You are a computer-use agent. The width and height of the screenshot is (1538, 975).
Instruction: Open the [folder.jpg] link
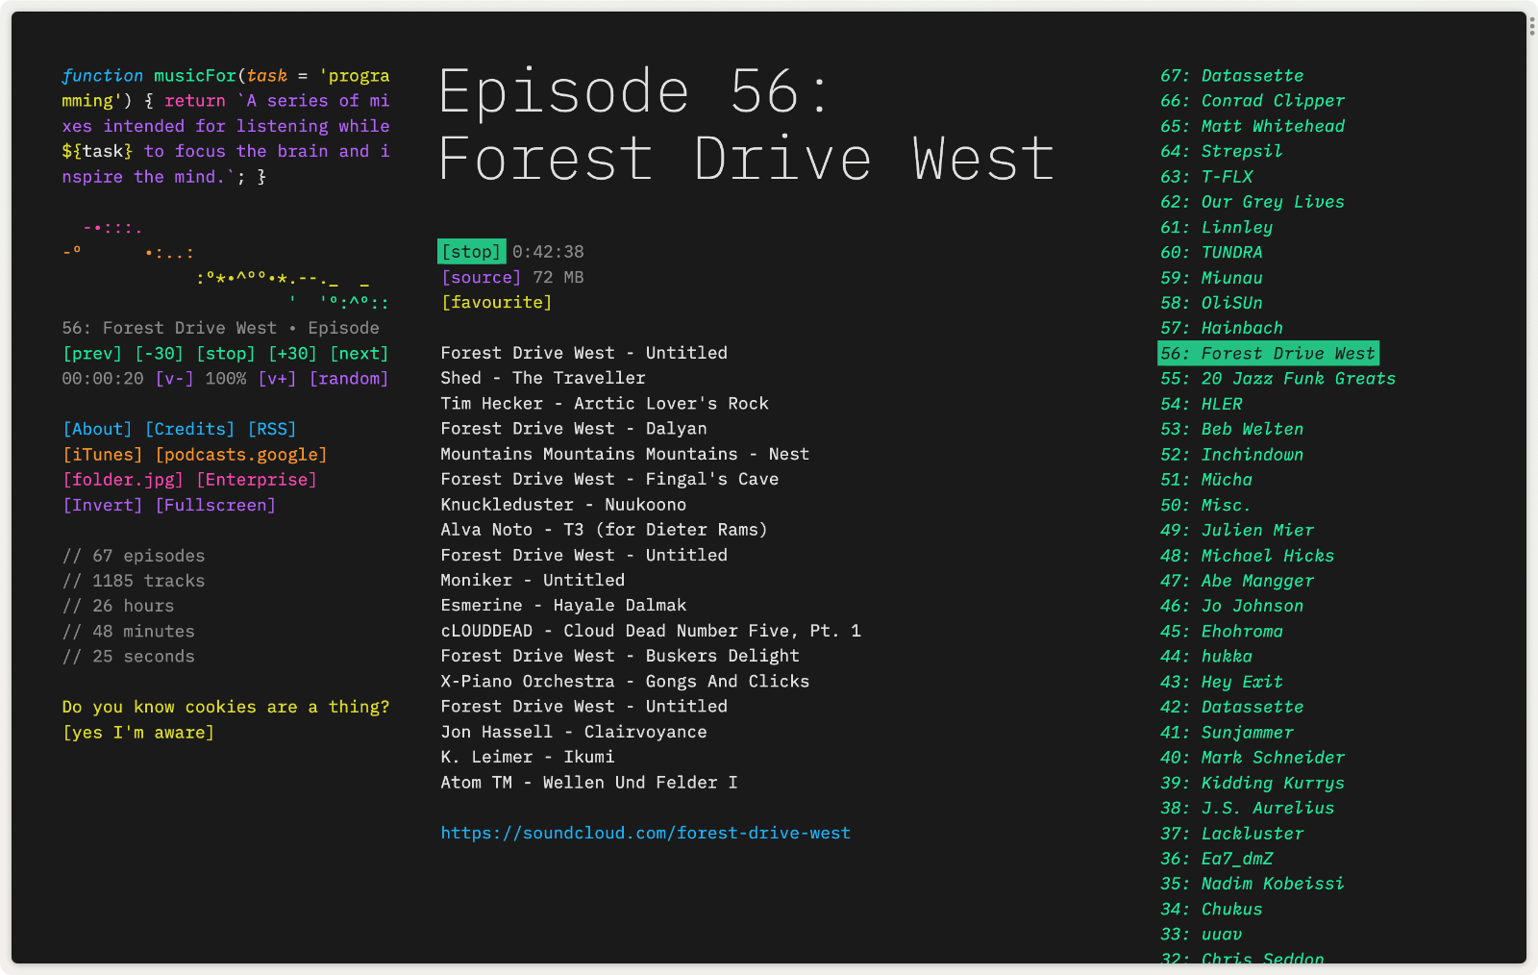click(x=123, y=480)
